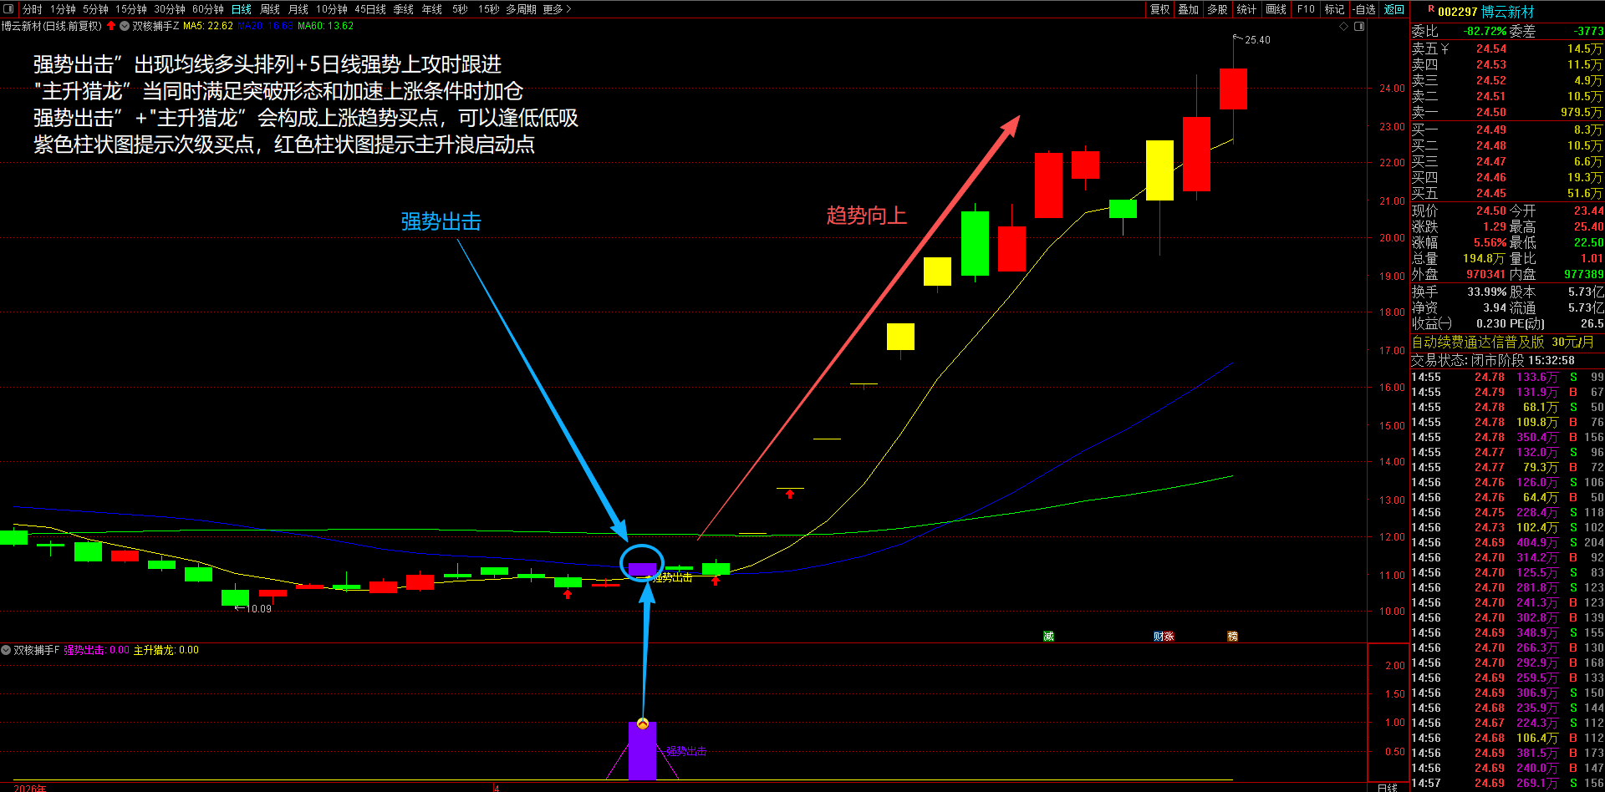
Task: Click the yellow signal marker on purple bar
Action: coord(643,723)
